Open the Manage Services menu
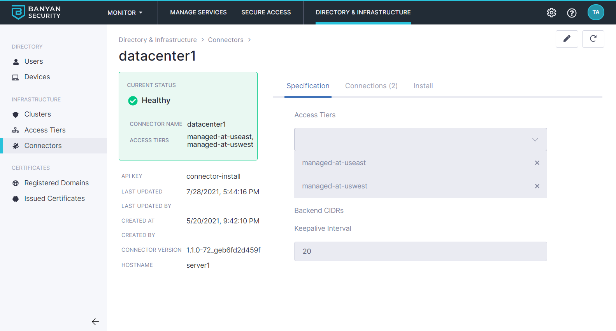 click(x=198, y=12)
